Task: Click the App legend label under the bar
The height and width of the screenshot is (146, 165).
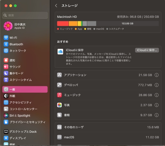Action: point(80,29)
